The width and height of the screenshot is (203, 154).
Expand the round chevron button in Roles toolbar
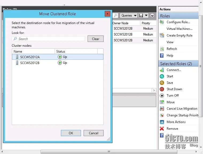coord(152,16)
